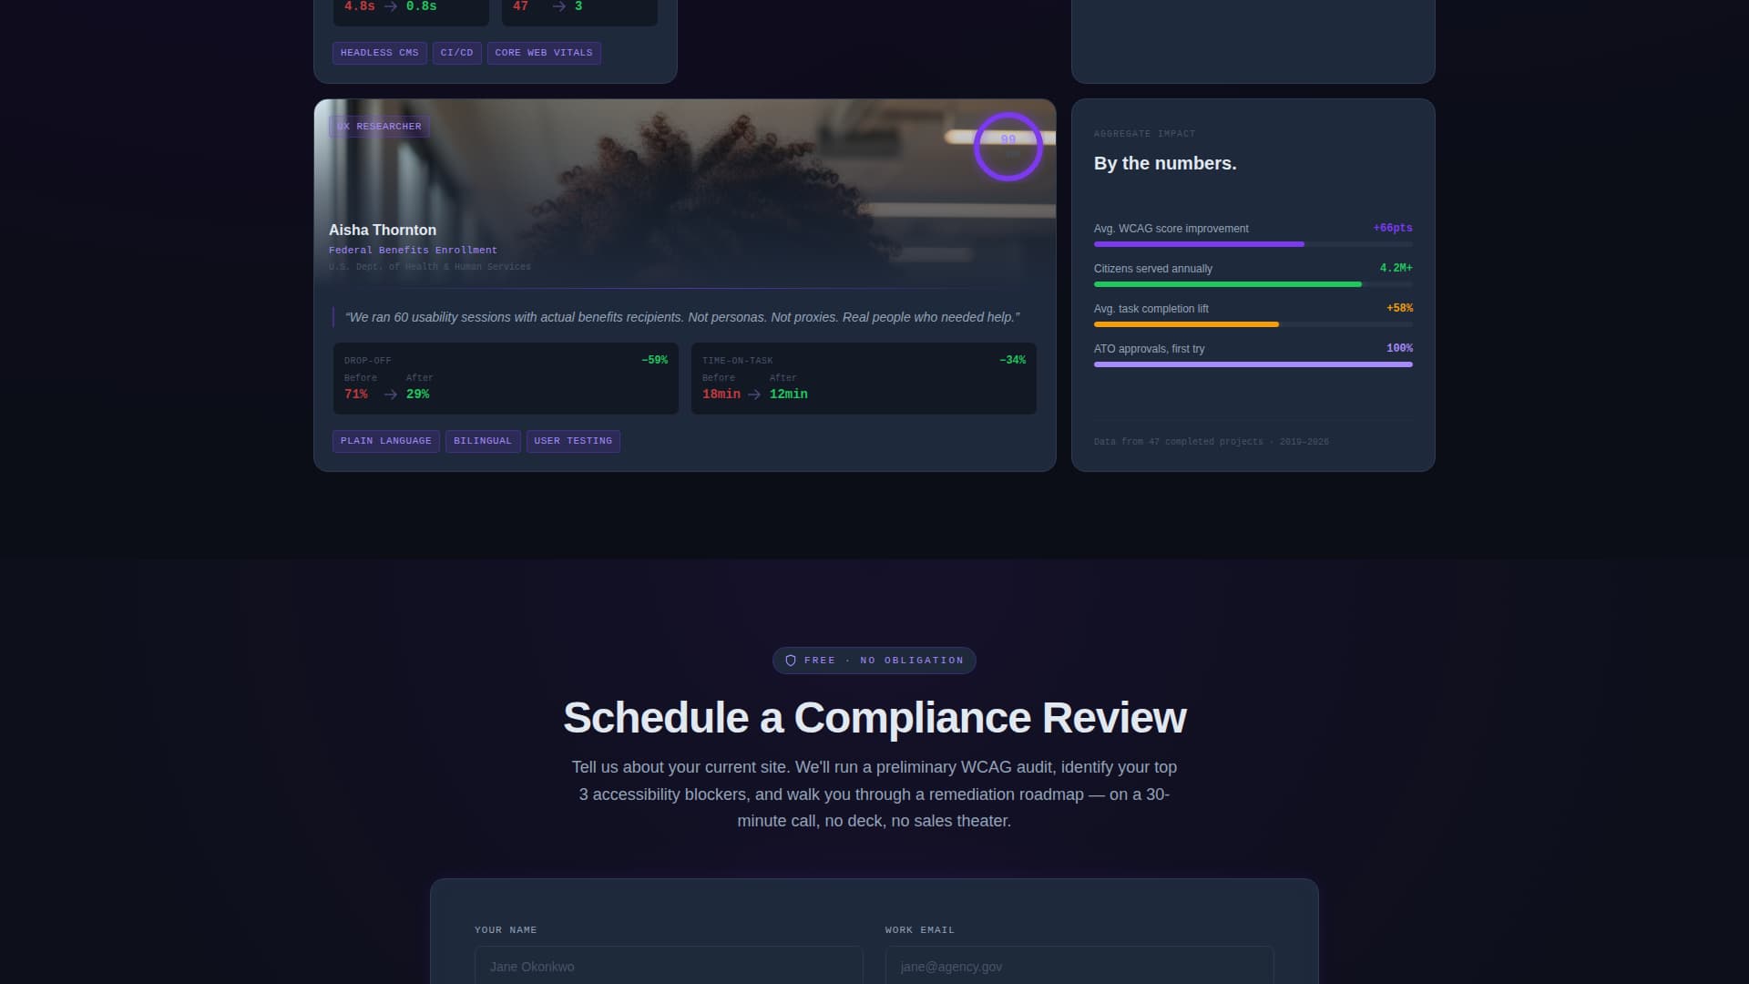Select the AGGREGATE IMPACT section header
The width and height of the screenshot is (1749, 984).
click(1143, 133)
